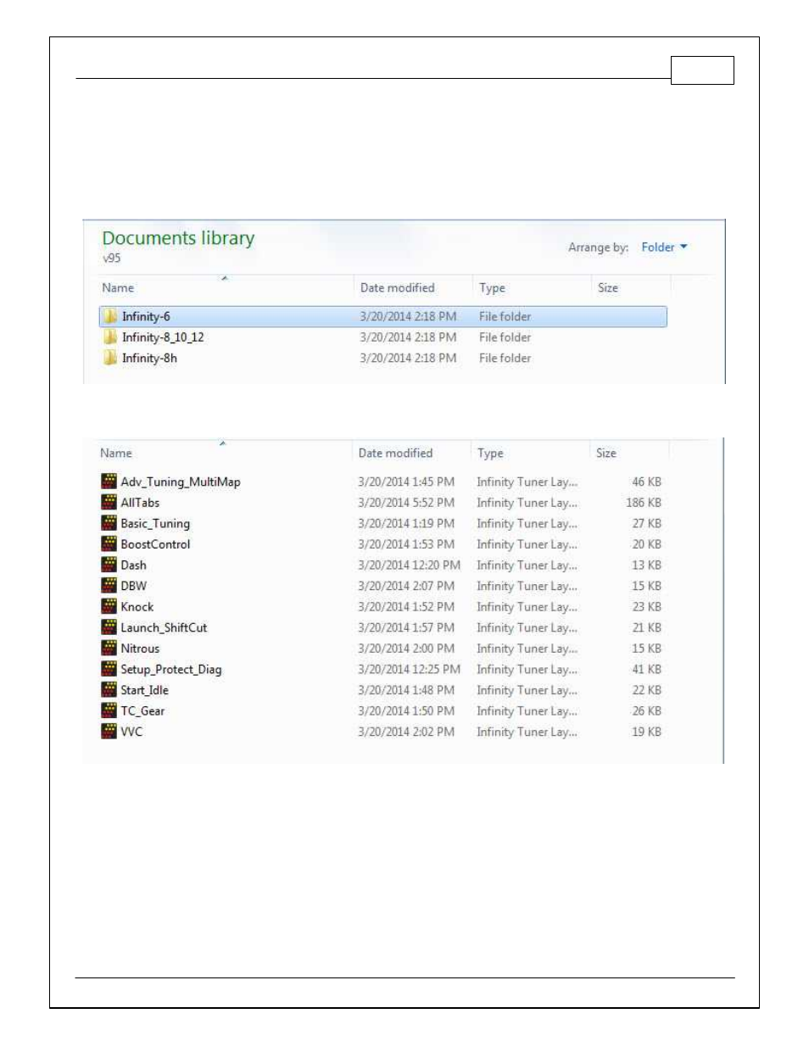Click the 41 KB size of Setup_Protect_Diag
This screenshot has height=1047, width=809.
(x=647, y=669)
